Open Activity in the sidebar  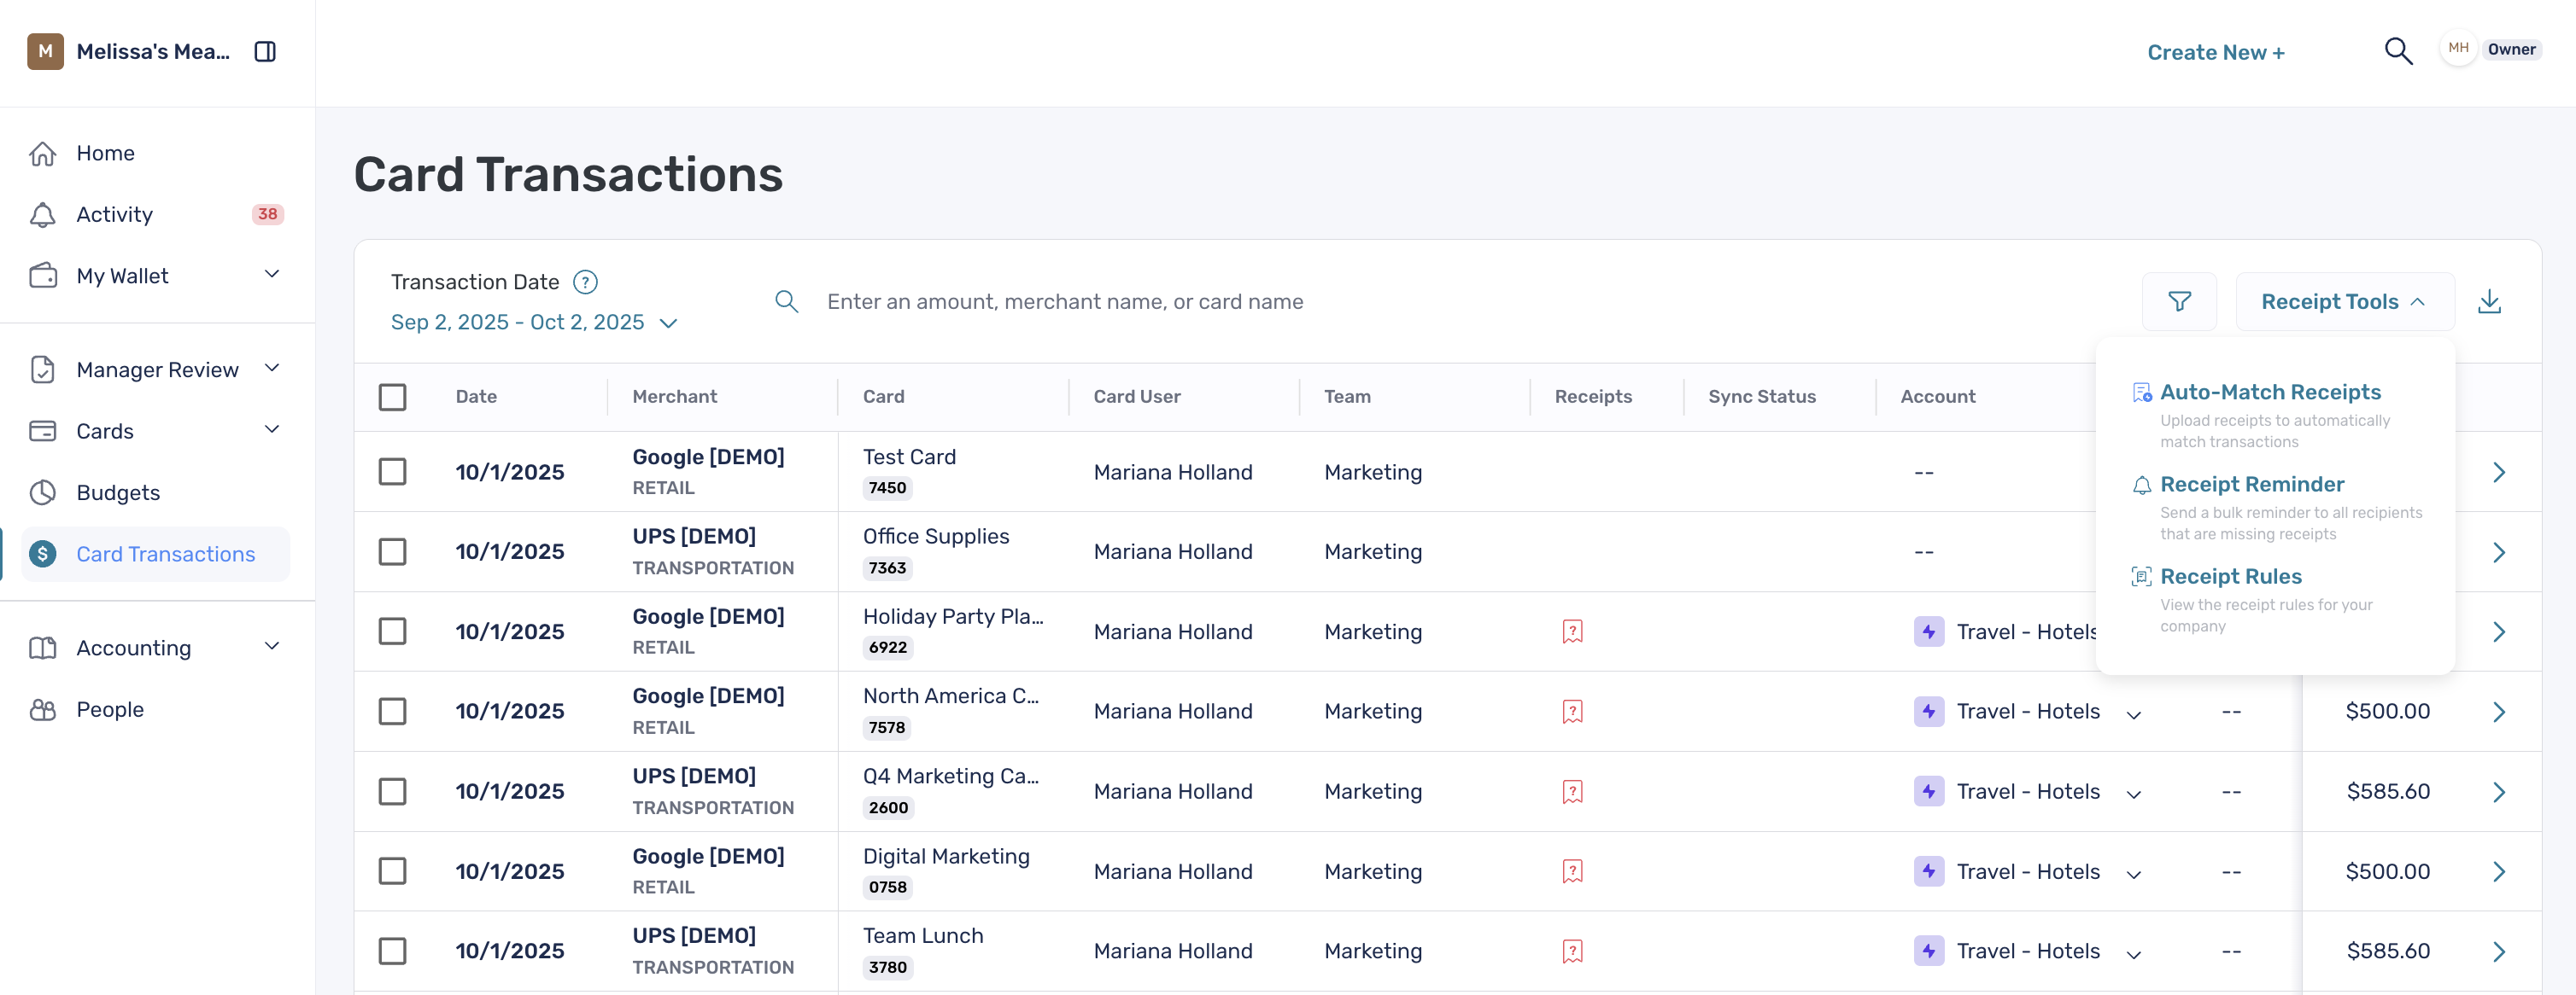114,215
